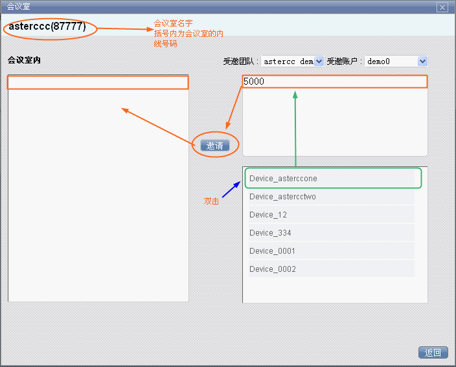Click the asterccc(87777) conference room name

coord(47,28)
